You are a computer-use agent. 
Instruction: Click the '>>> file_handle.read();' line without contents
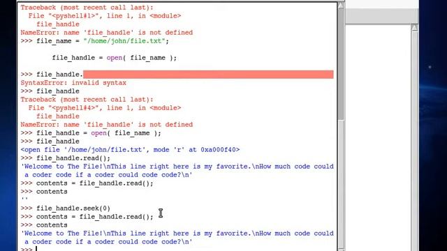coord(66,158)
